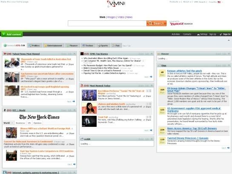Click the Sign Up link
The image size is (232, 174).
tap(212, 34)
